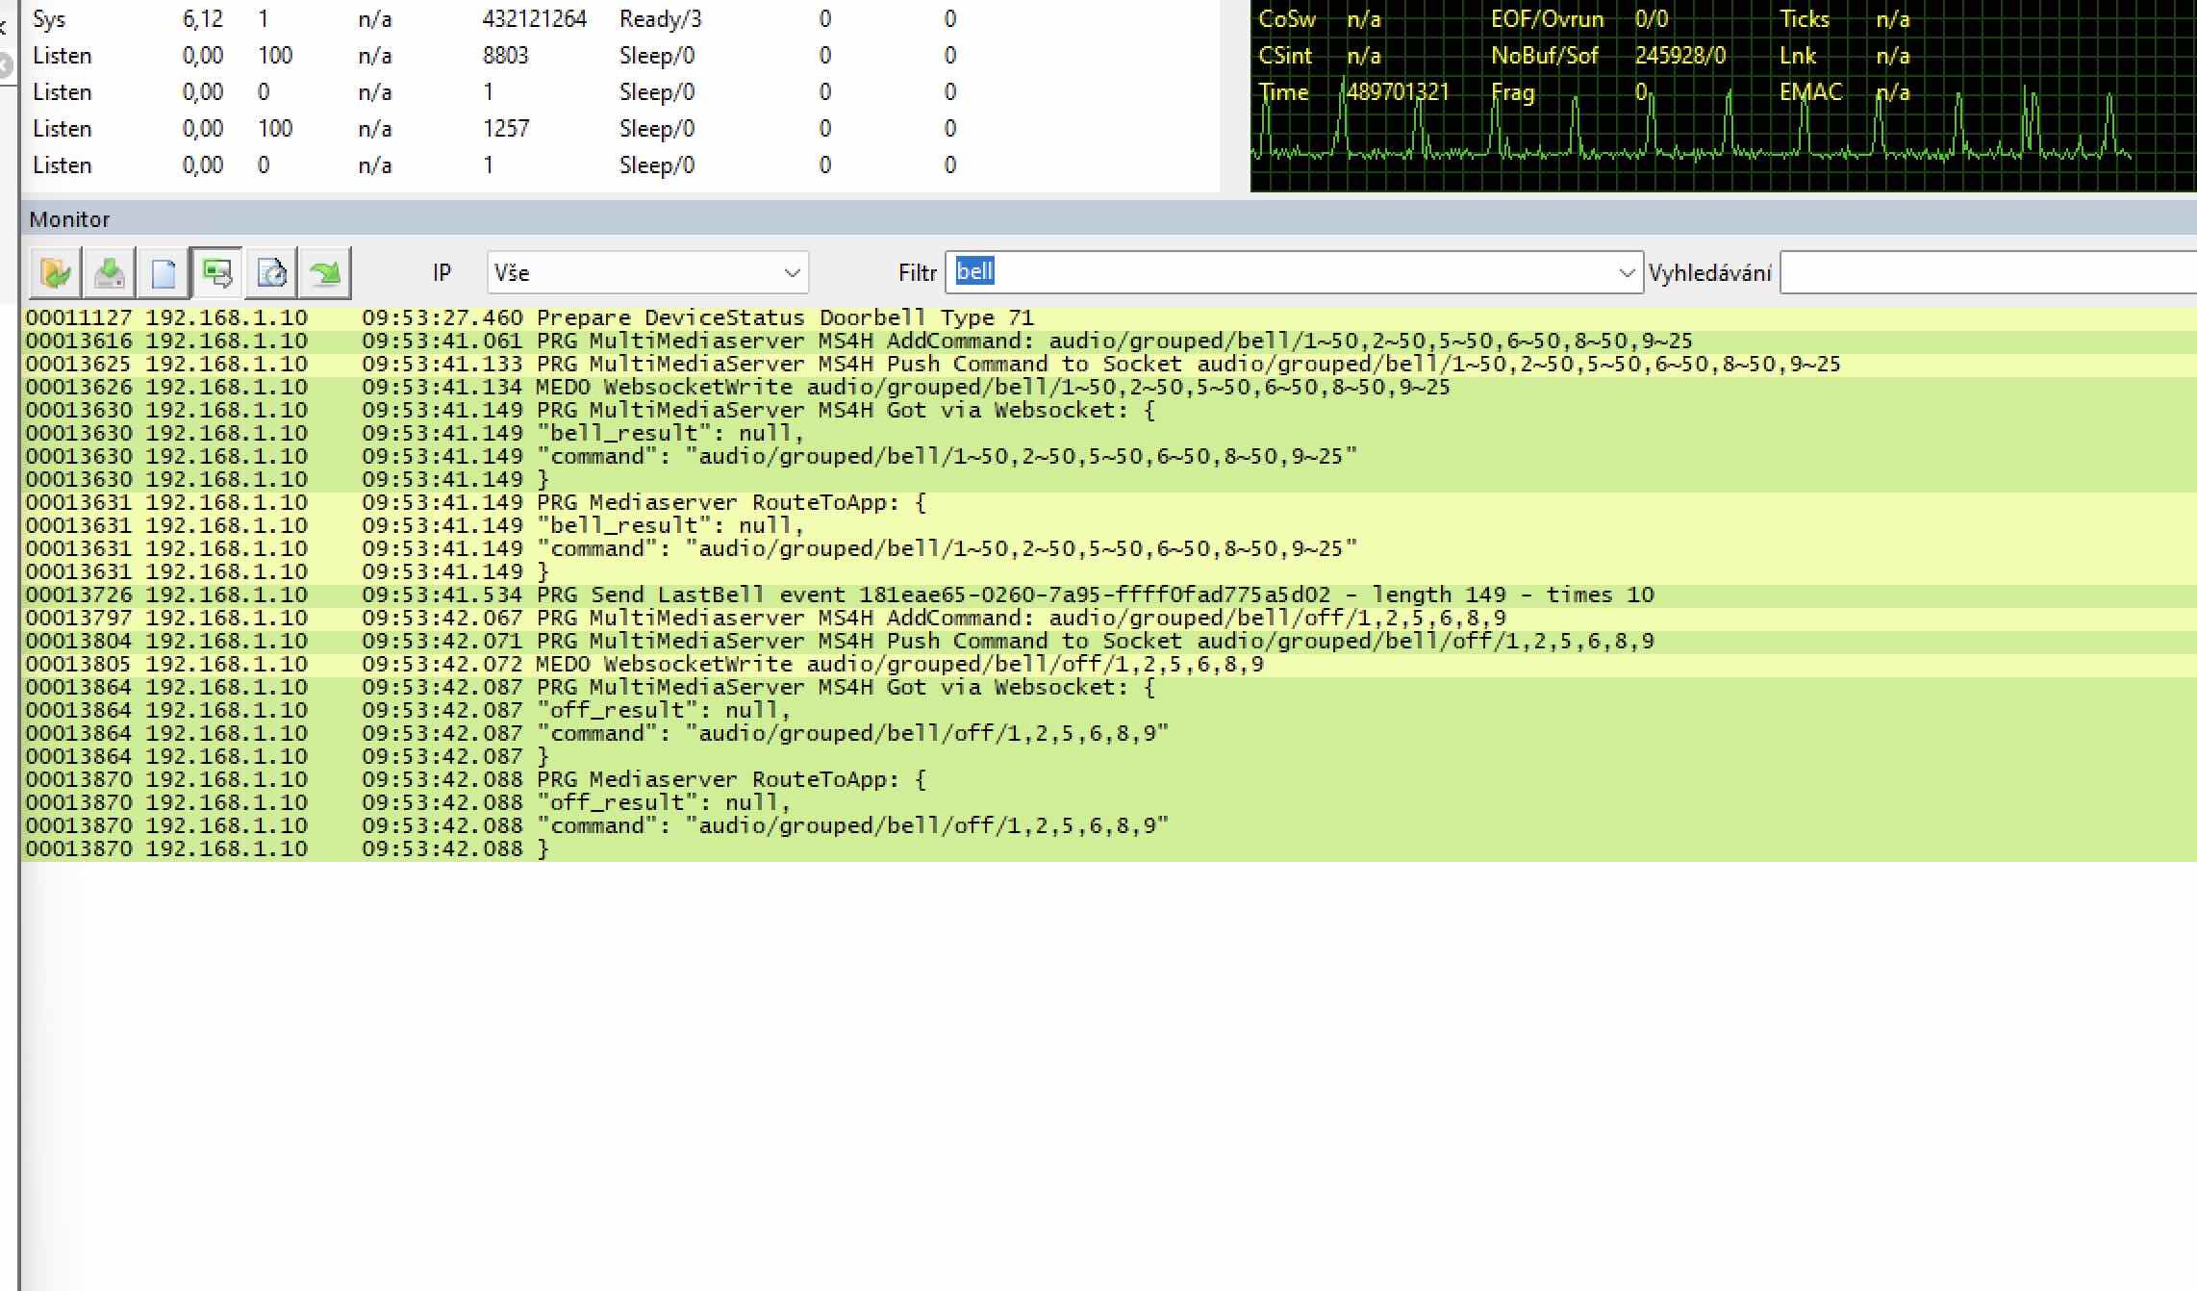Click the open log folder icon
Image resolution: width=2197 pixels, height=1291 pixels.
tap(56, 273)
